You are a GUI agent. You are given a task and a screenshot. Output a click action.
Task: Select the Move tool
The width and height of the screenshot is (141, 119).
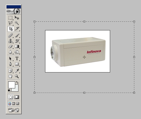coord(17,18)
